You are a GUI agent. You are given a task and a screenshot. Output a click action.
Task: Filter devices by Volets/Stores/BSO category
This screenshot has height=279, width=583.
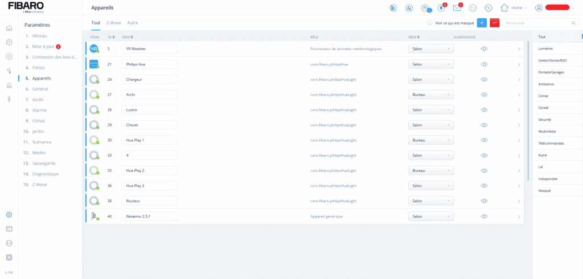(552, 60)
